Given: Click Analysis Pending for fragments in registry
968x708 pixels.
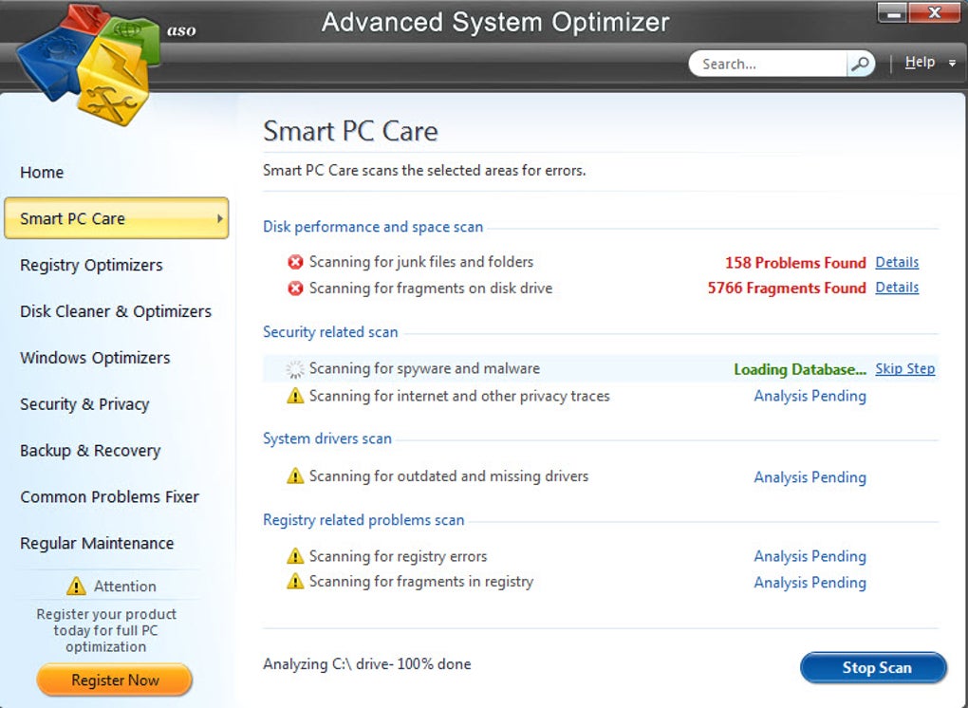Looking at the screenshot, I should [x=810, y=583].
